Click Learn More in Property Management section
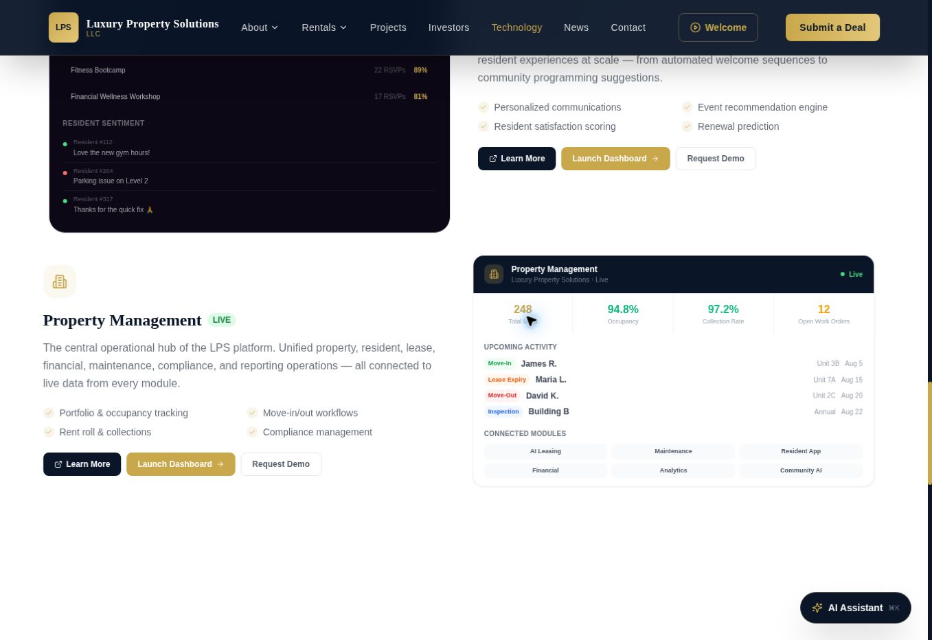 point(82,464)
